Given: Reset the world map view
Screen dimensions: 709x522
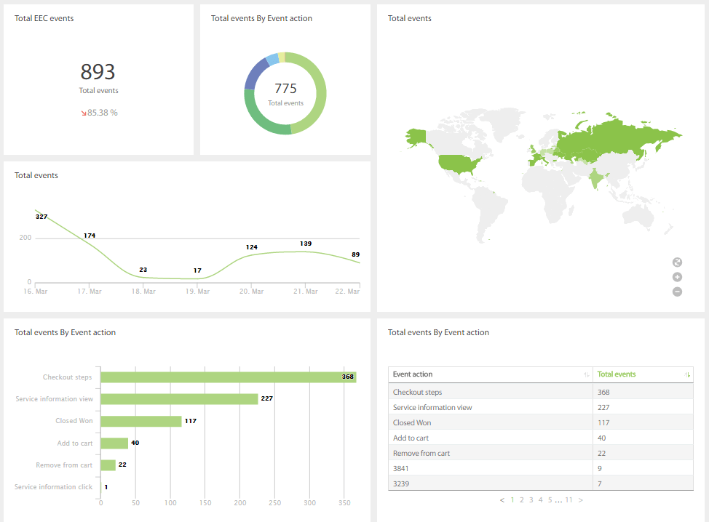Looking at the screenshot, I should coord(677,262).
